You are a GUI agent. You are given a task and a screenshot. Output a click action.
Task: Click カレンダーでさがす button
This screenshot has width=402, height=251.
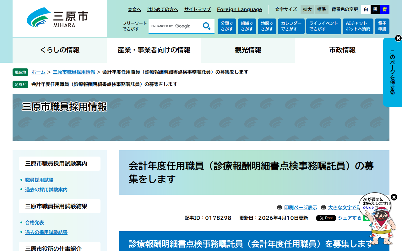291,26
